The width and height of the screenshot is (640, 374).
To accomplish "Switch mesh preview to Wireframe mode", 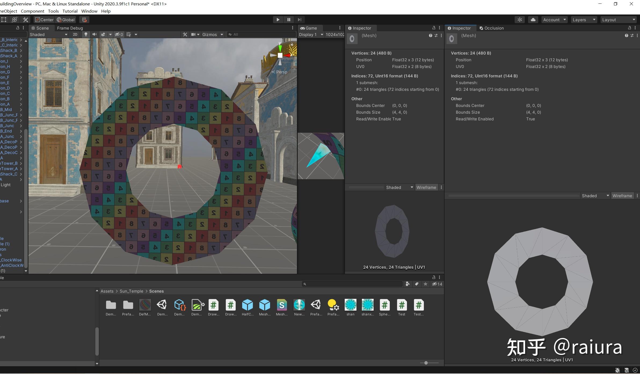I will coord(426,187).
